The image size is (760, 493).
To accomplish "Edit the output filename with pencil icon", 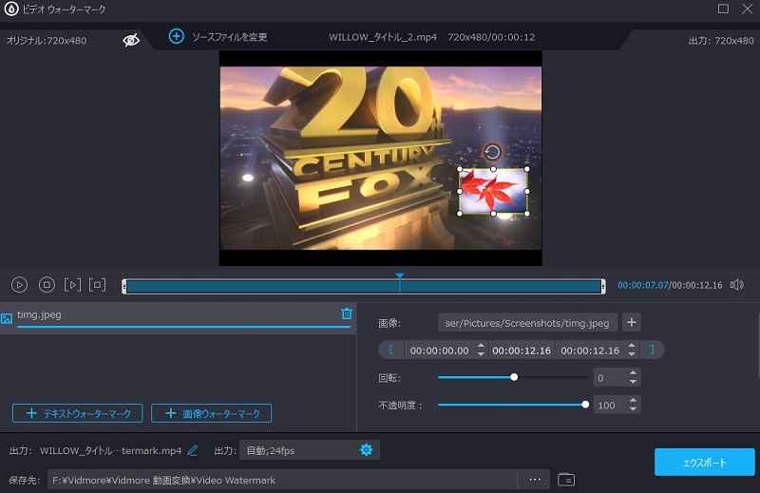I will pos(193,449).
